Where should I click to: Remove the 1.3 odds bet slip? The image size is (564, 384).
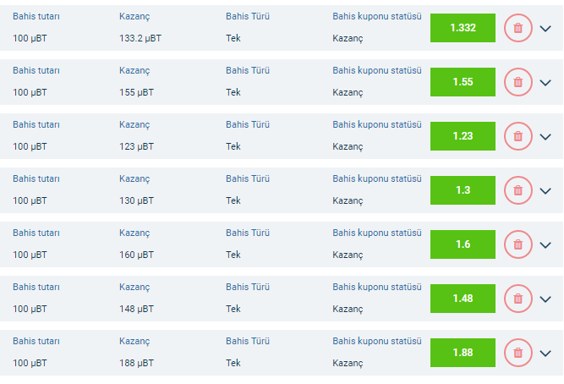point(518,190)
